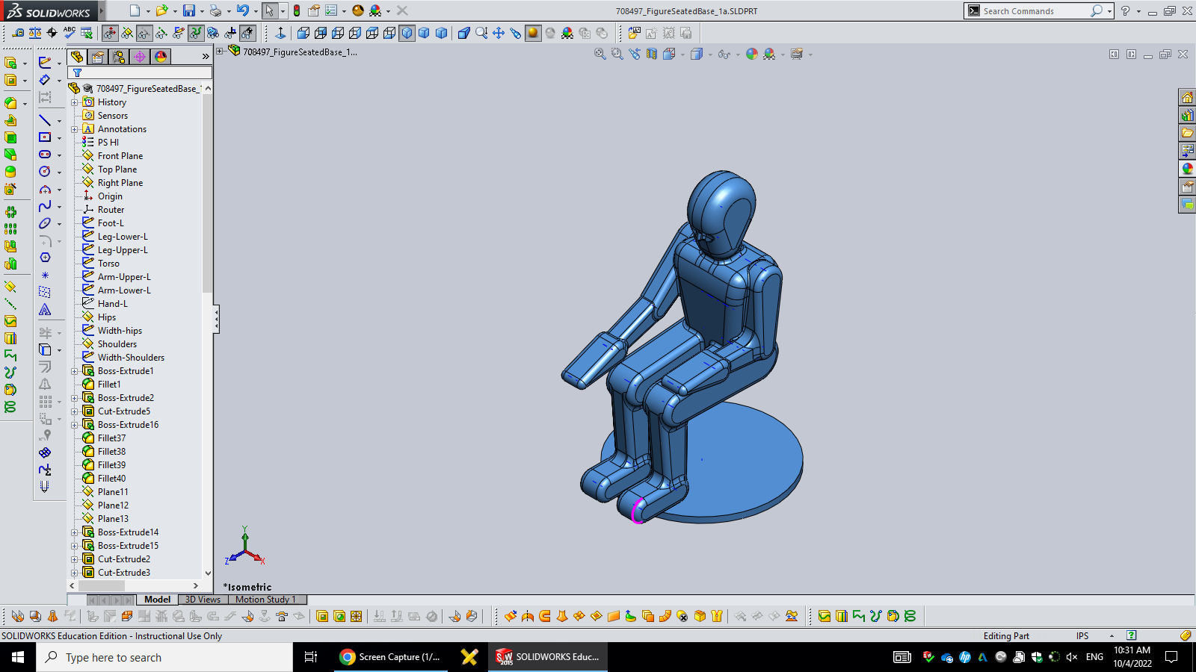Open the Line tool dropdown arrow

59,121
